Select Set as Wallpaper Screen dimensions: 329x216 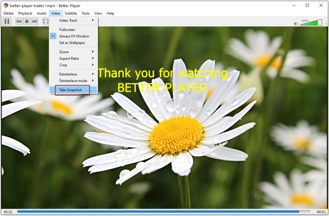[x=74, y=43]
